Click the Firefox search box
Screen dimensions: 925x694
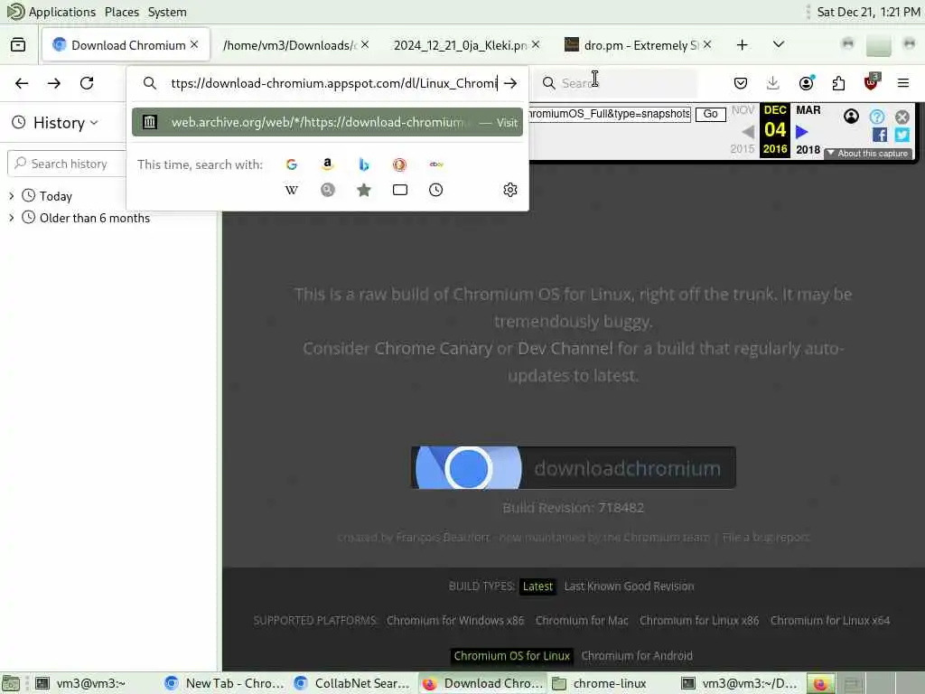(616, 83)
